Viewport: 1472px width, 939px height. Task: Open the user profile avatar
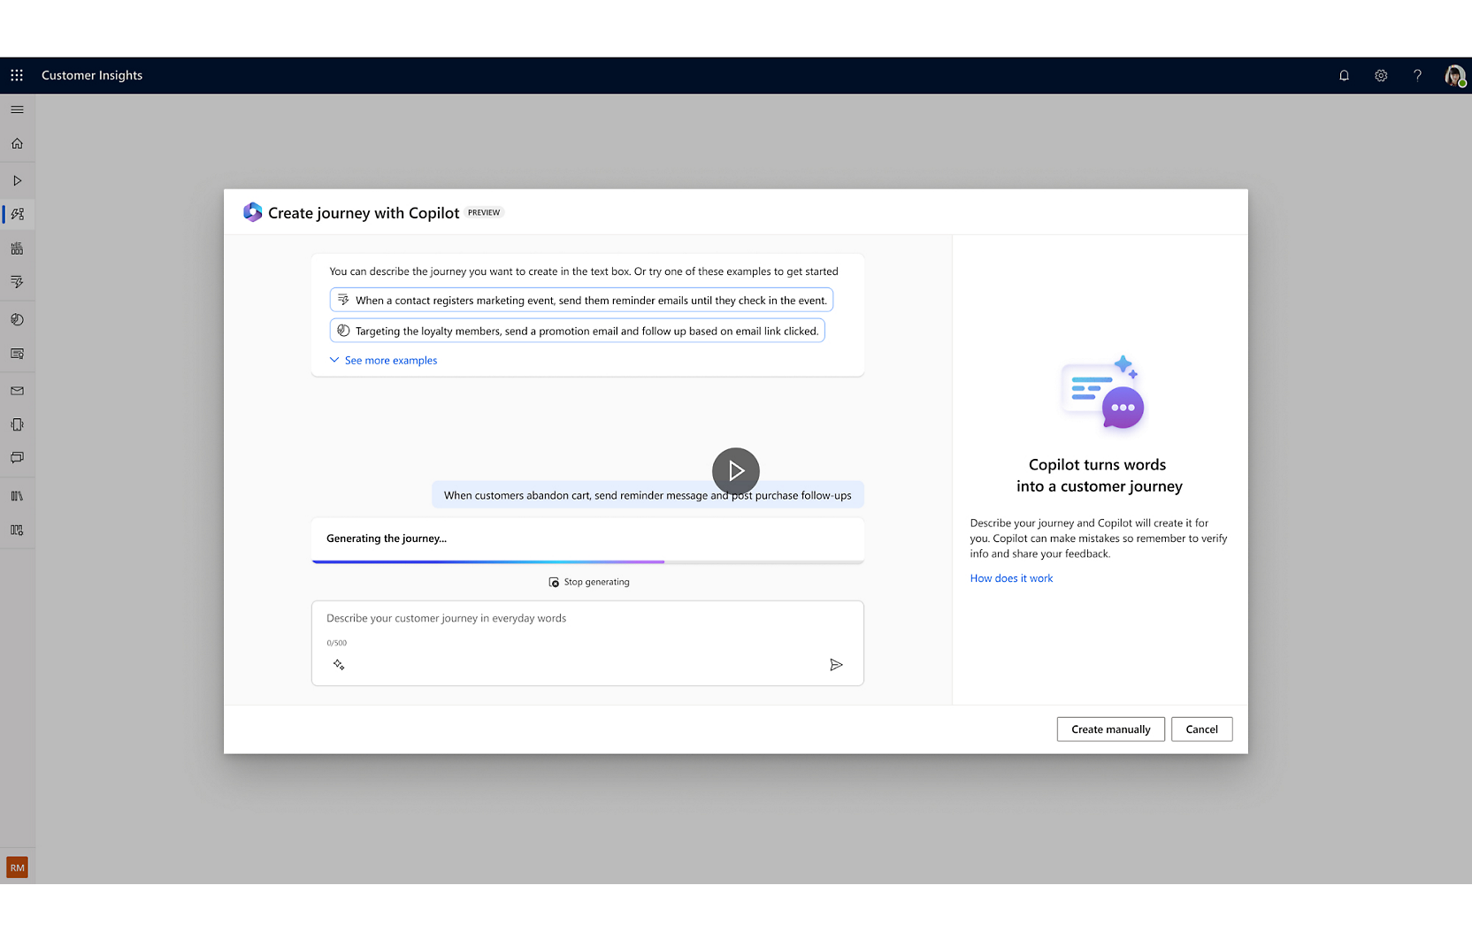[x=1454, y=75]
